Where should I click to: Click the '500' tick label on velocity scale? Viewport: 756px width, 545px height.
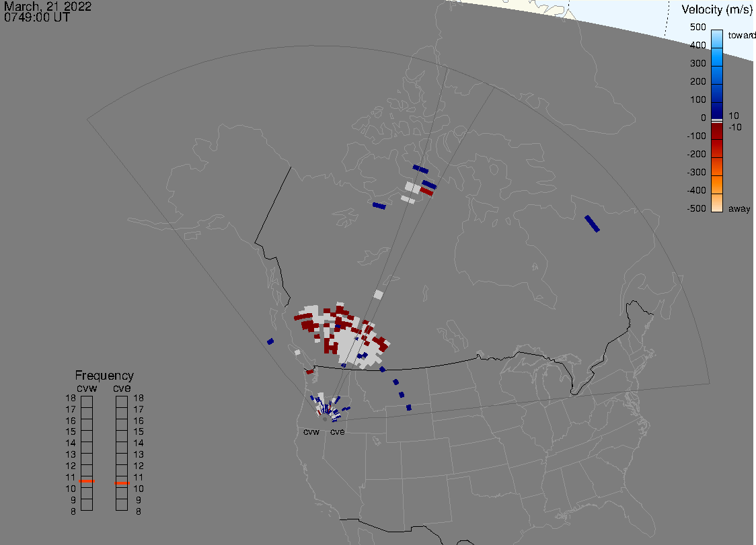click(697, 27)
